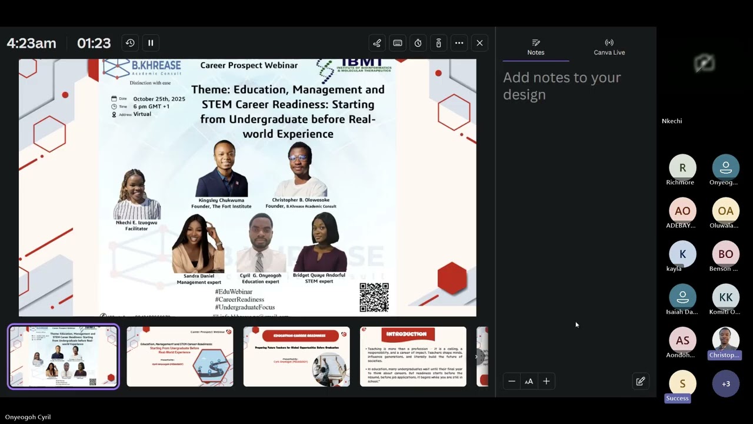This screenshot has width=753, height=424.
Task: Switch to the Notes tab
Action: [536, 47]
